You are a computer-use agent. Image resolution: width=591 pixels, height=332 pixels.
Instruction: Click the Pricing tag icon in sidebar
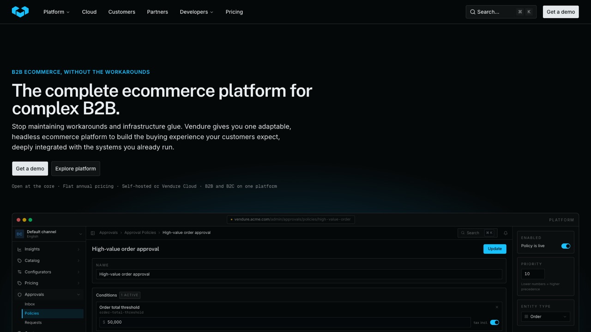click(x=19, y=283)
